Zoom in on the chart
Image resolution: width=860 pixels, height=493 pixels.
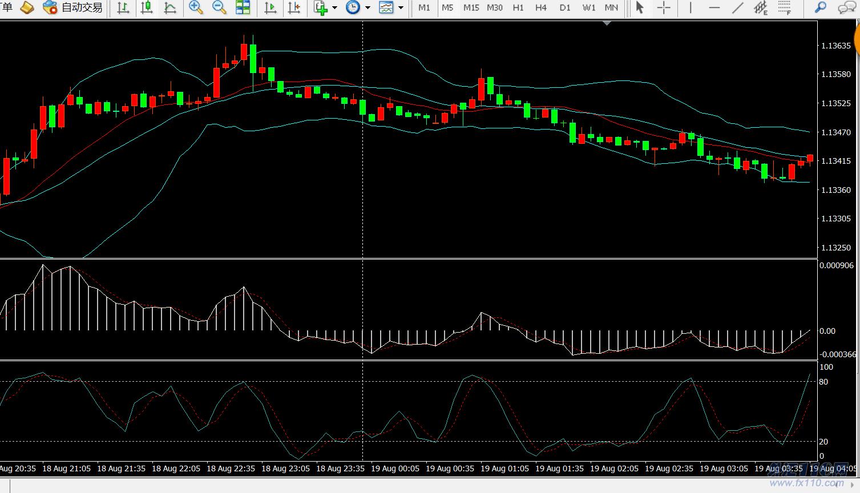pos(196,7)
